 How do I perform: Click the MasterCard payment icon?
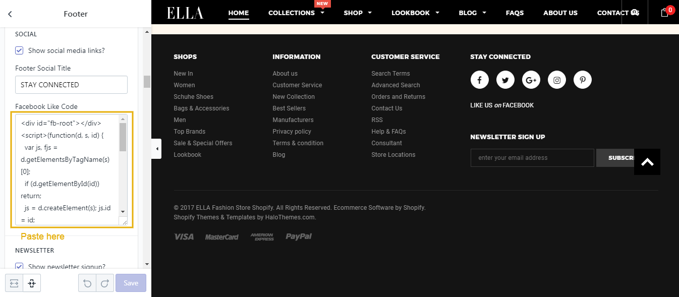tap(221, 237)
